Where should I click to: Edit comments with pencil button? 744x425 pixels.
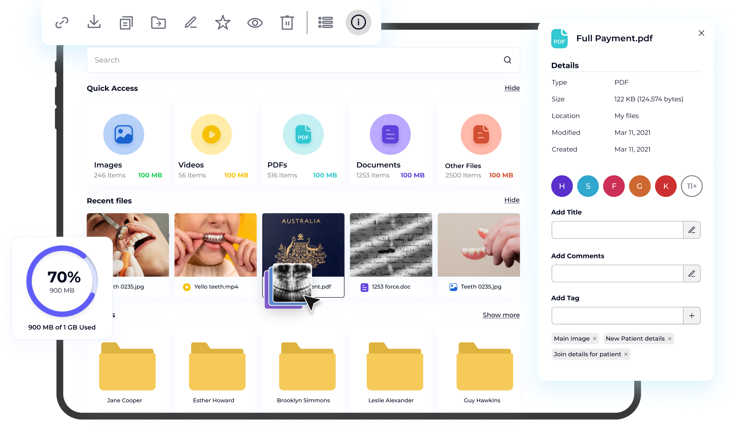tap(692, 274)
